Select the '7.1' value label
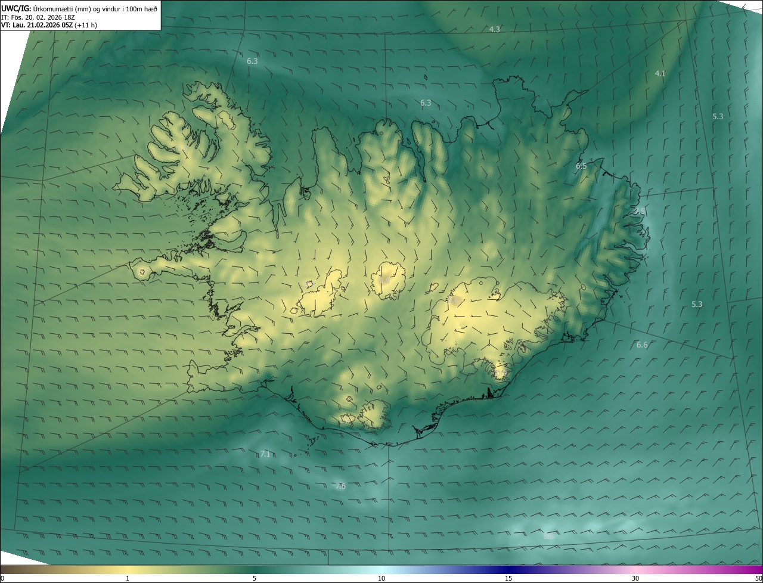Viewport: 763px width, 583px height. [265, 454]
